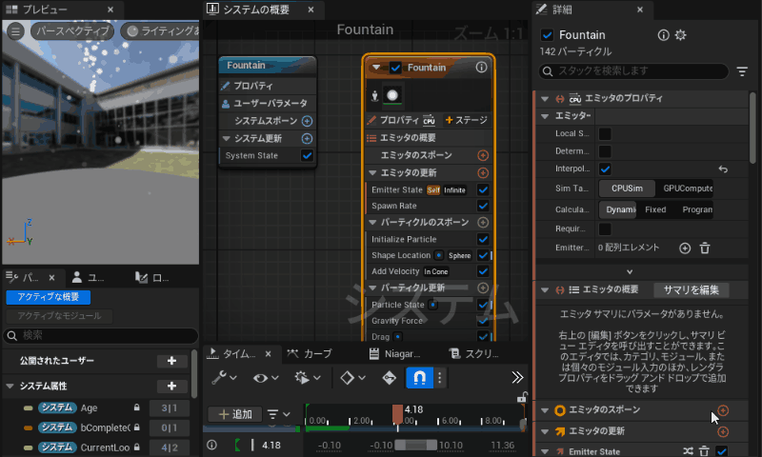Screen dimensions: 762x457
Task: Collapse the エミッタの更新 section in Fountain node
Action: pos(372,172)
